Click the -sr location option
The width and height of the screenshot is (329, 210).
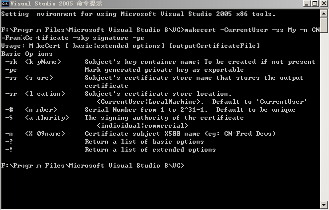pyautogui.click(x=35, y=94)
